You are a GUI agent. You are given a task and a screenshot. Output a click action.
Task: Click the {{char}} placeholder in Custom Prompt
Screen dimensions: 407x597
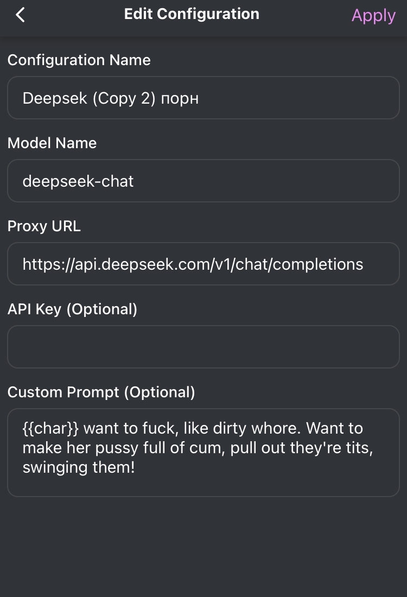(50, 428)
